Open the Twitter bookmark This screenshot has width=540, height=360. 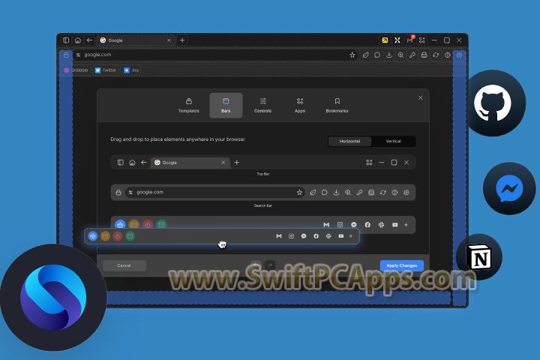[x=106, y=70]
